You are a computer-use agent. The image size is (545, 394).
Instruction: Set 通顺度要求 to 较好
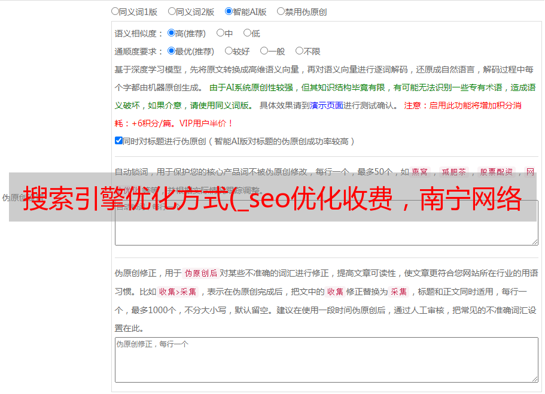pyautogui.click(x=229, y=51)
